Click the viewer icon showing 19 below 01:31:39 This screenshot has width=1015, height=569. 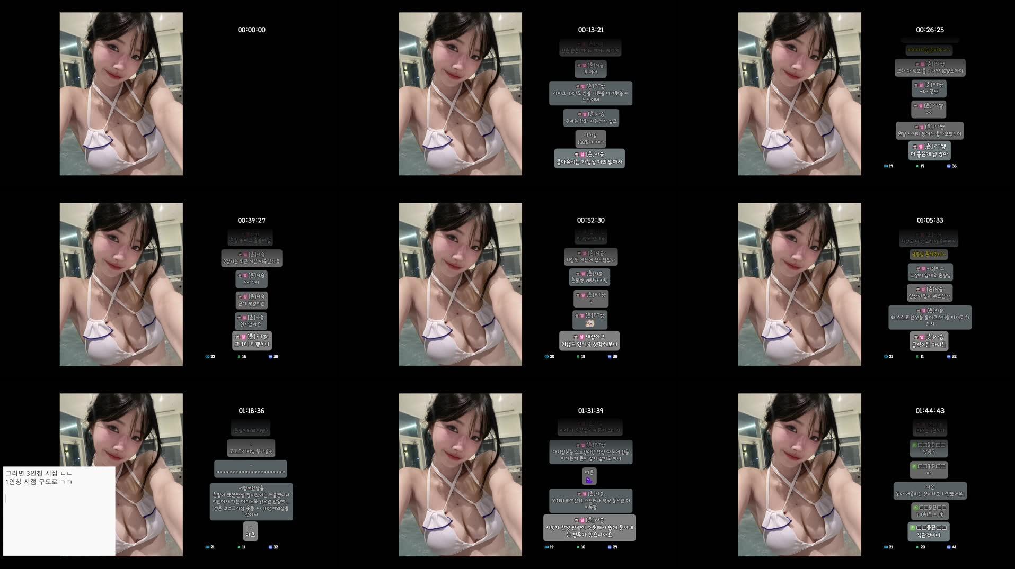[x=546, y=547]
